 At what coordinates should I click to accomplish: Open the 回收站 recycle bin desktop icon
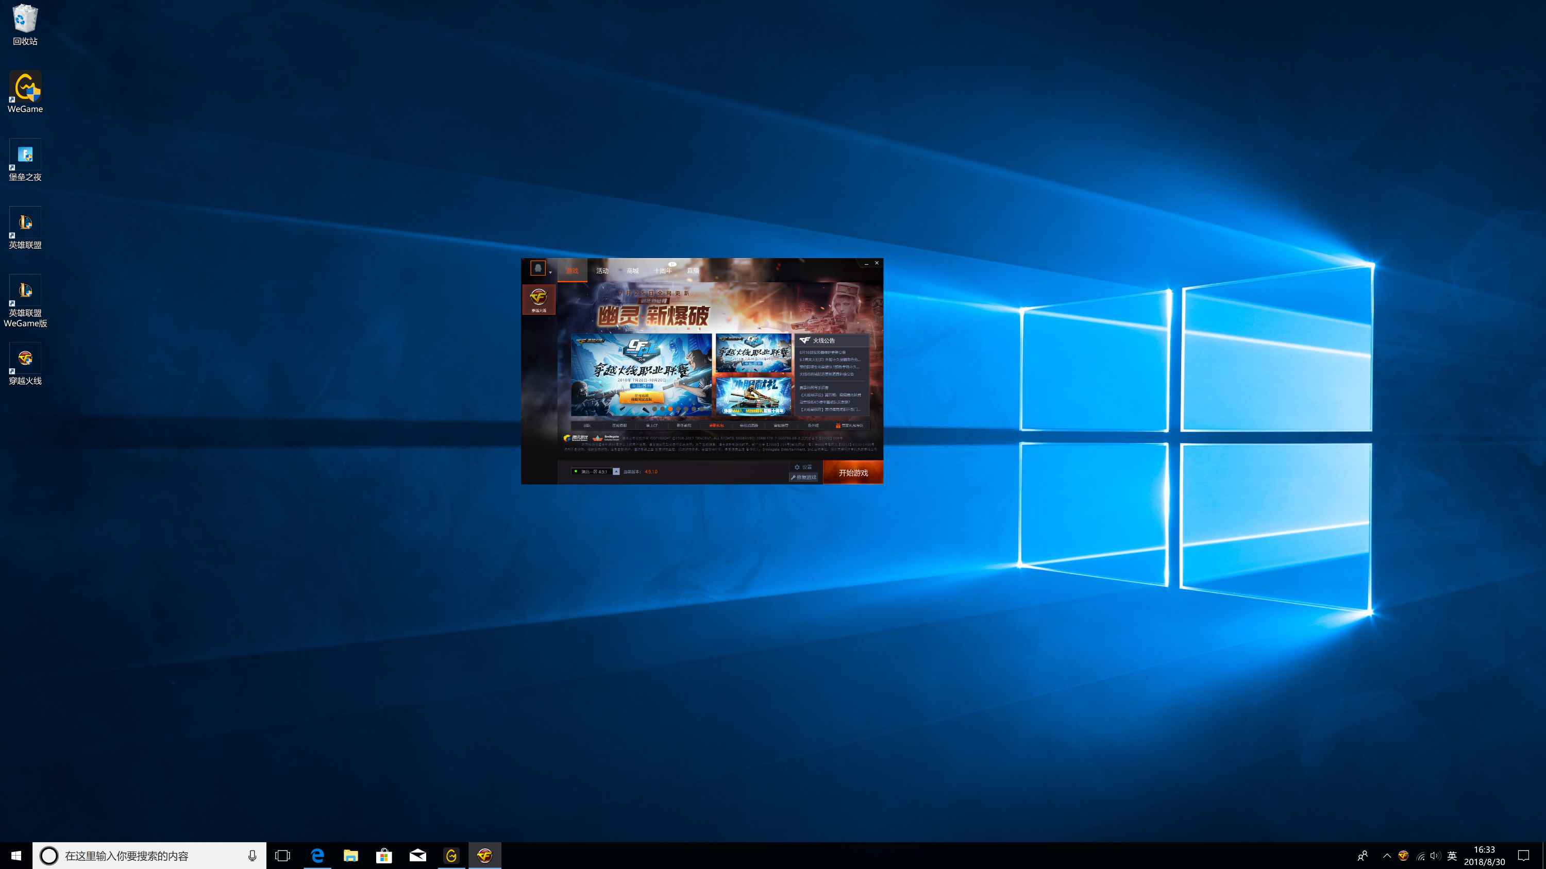25,26
